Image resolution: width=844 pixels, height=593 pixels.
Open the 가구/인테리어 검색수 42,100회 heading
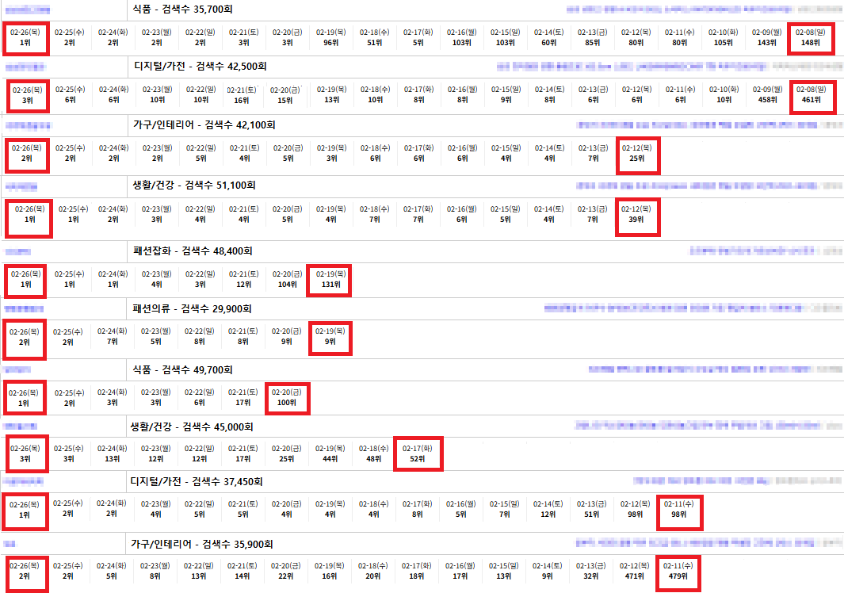coord(204,125)
